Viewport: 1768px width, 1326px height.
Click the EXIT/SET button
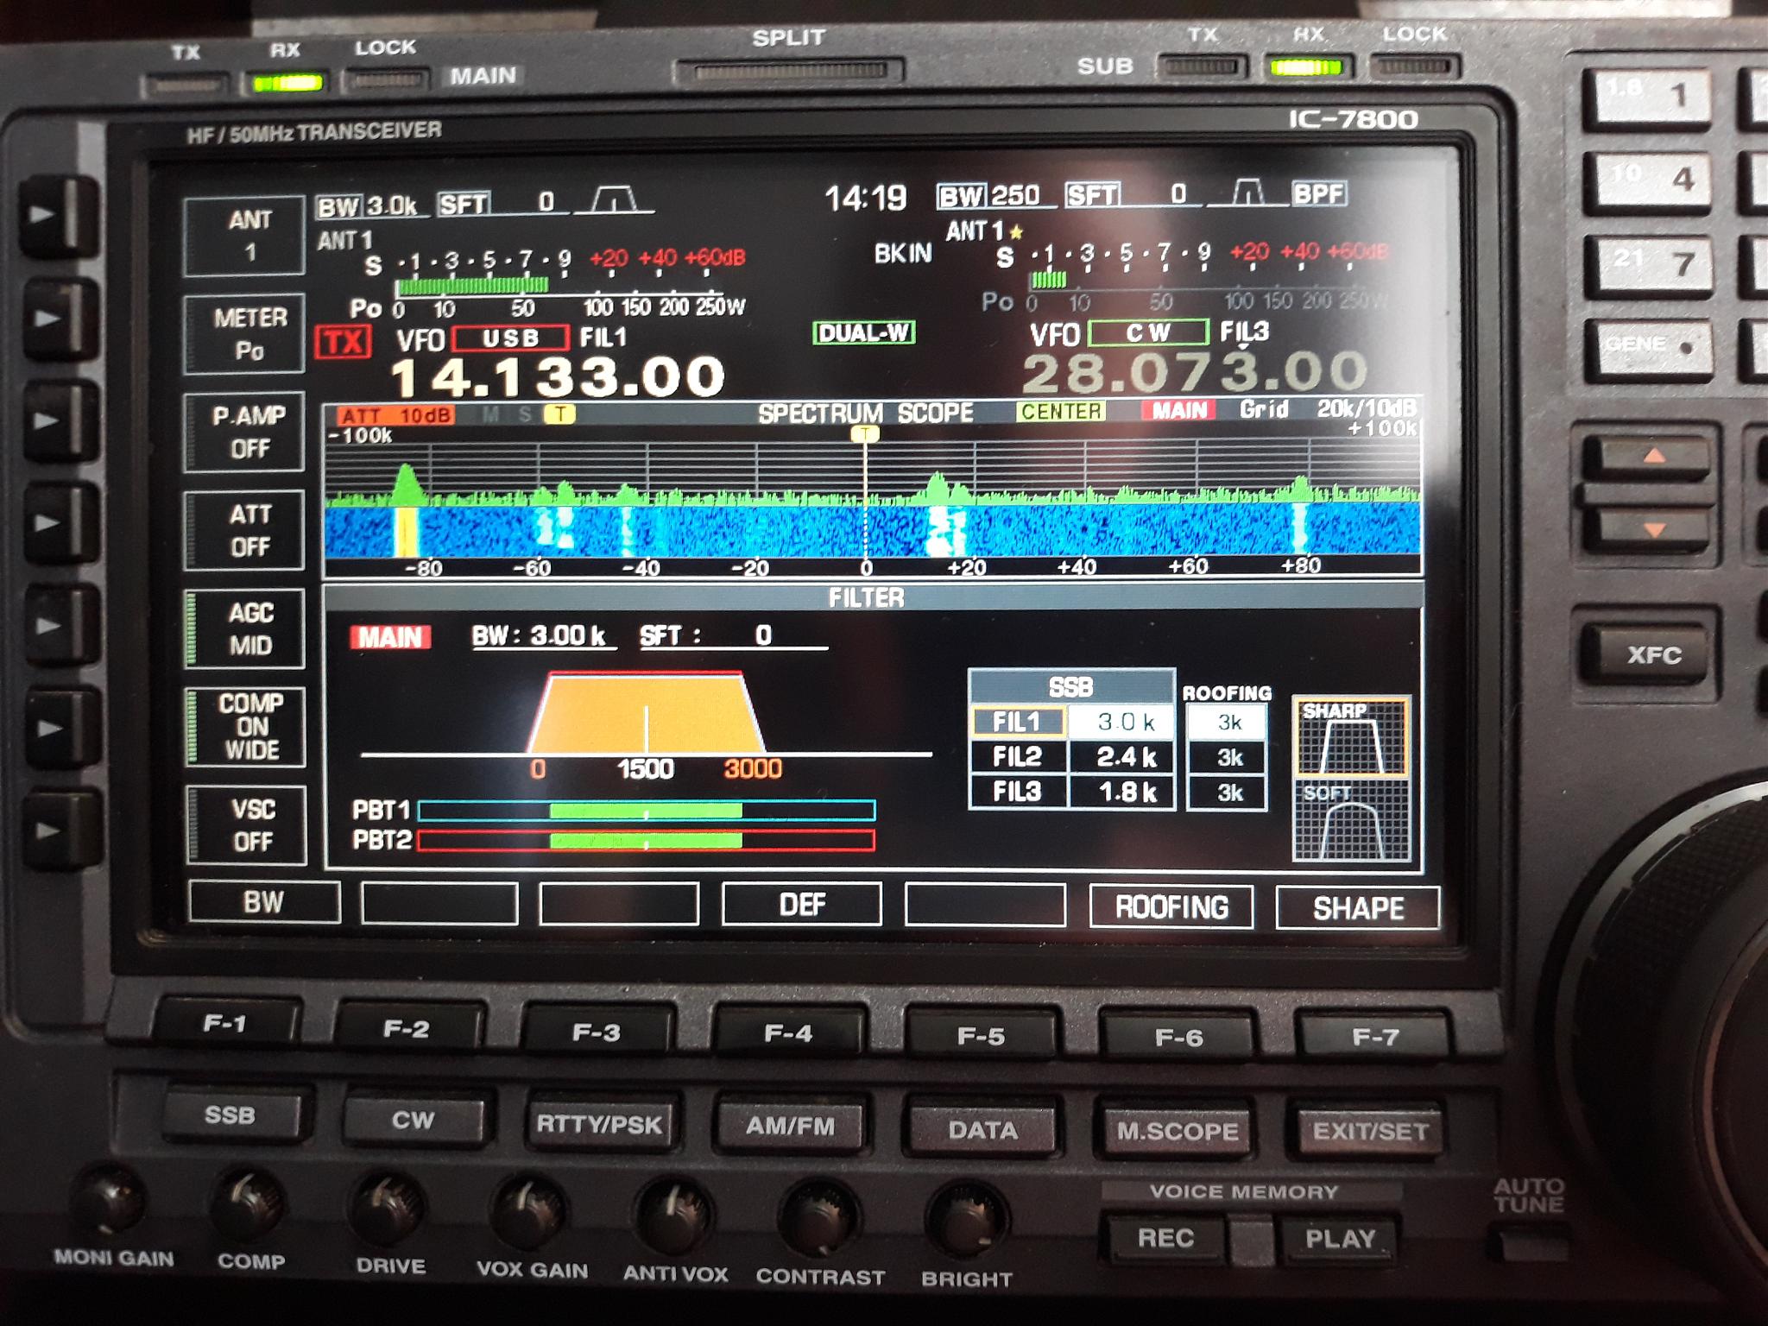(1370, 1132)
